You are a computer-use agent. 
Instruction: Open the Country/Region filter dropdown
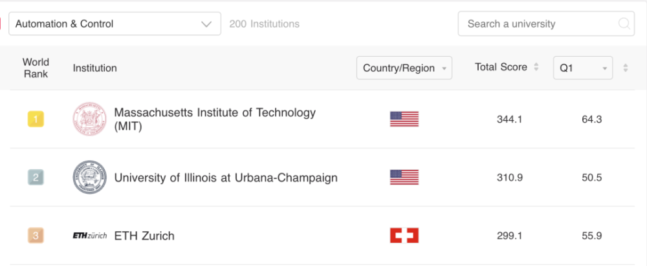404,68
